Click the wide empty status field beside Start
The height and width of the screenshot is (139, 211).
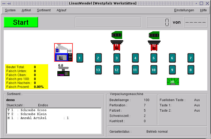[x=108, y=22]
